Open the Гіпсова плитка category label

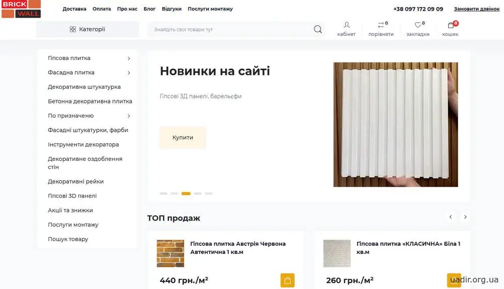69,58
